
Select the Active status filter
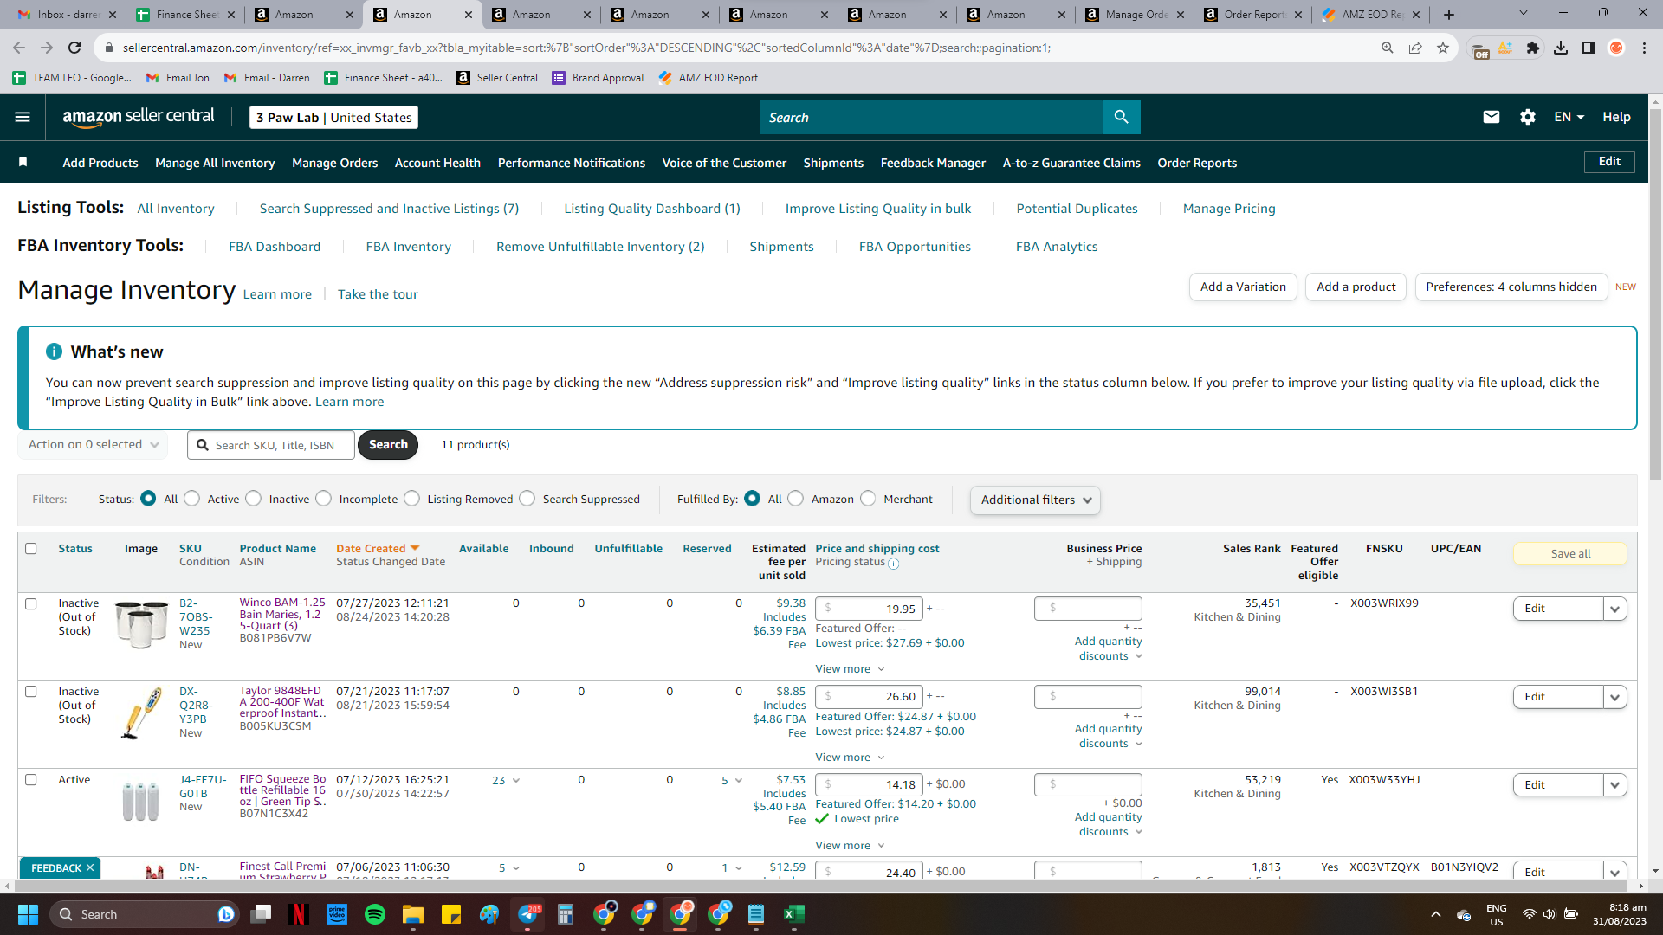coord(192,499)
